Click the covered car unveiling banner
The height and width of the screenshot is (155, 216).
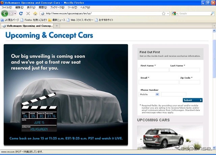(66, 94)
